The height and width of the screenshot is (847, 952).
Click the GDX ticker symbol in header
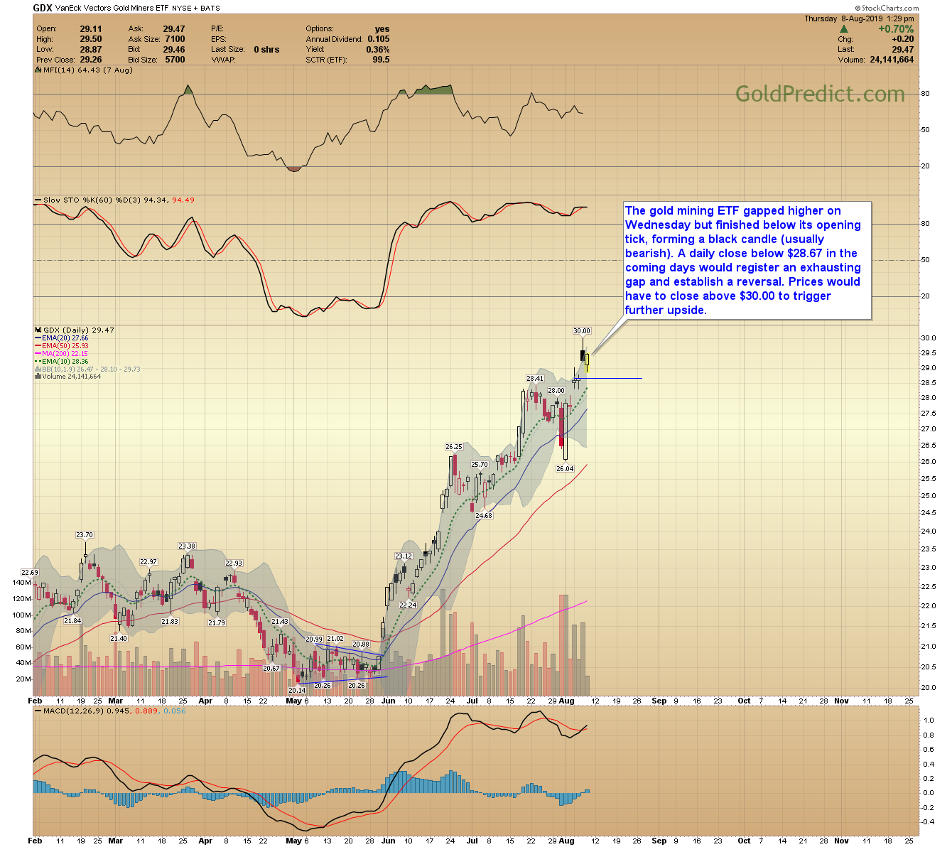(42, 8)
